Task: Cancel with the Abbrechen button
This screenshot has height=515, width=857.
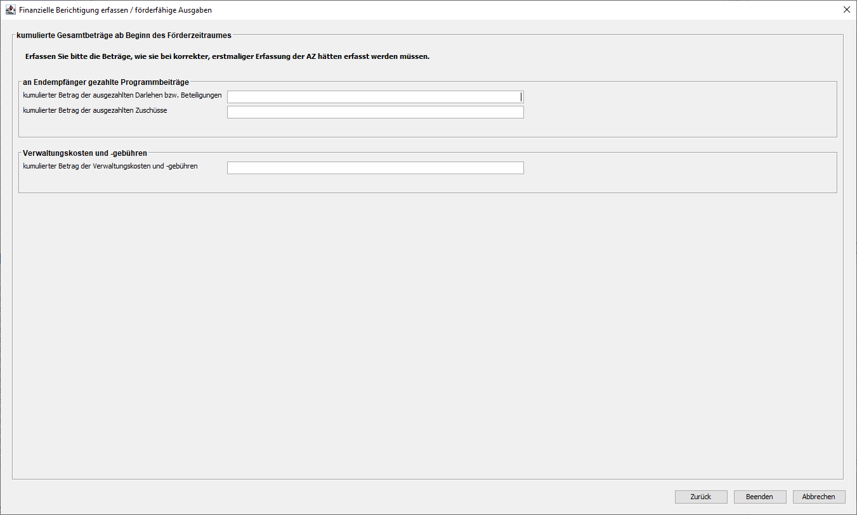Action: [818, 497]
